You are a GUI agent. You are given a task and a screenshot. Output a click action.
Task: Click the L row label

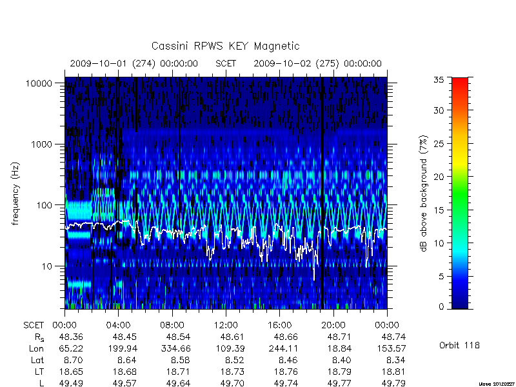click(x=41, y=383)
